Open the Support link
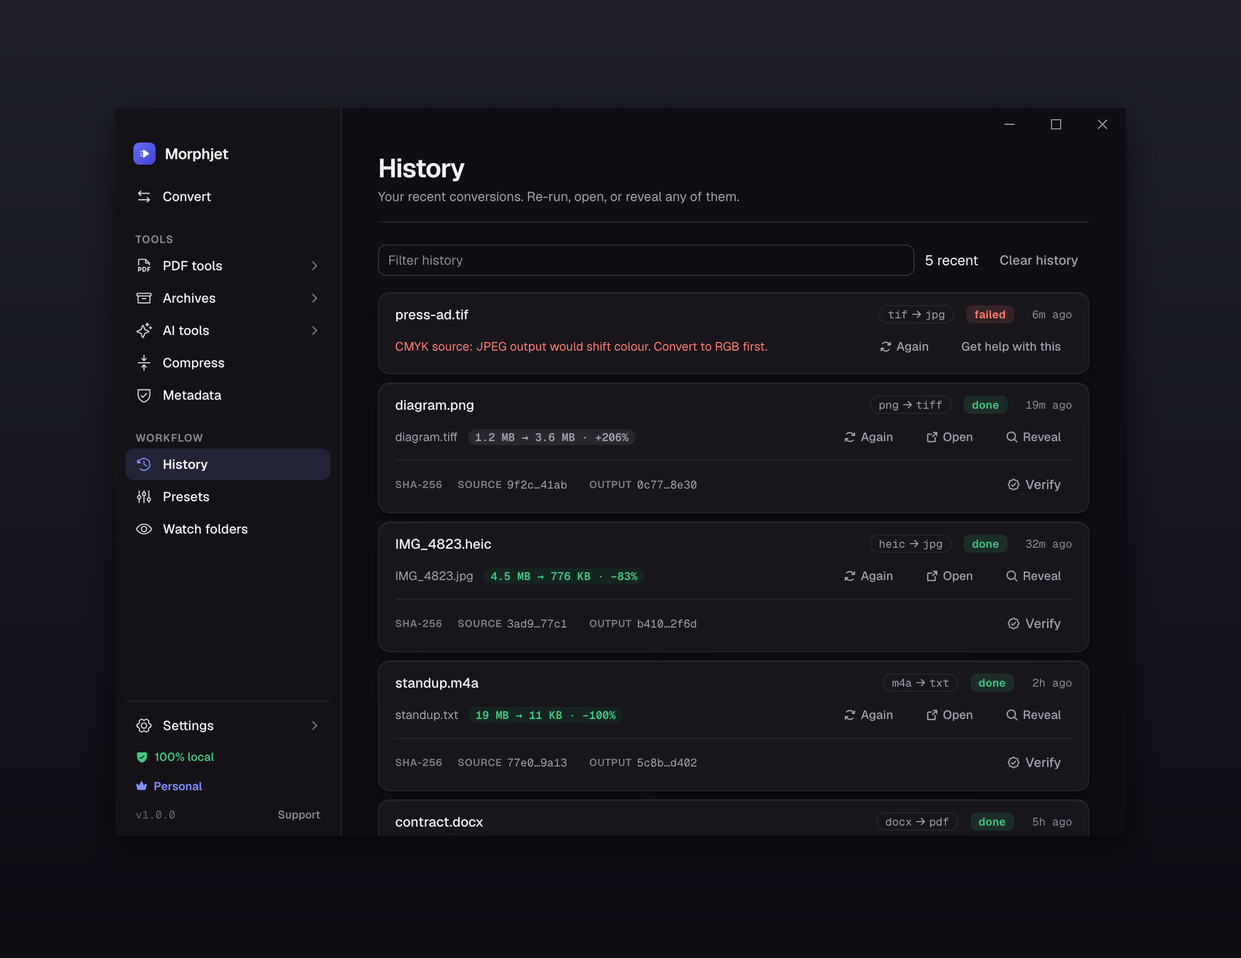 pyautogui.click(x=299, y=814)
